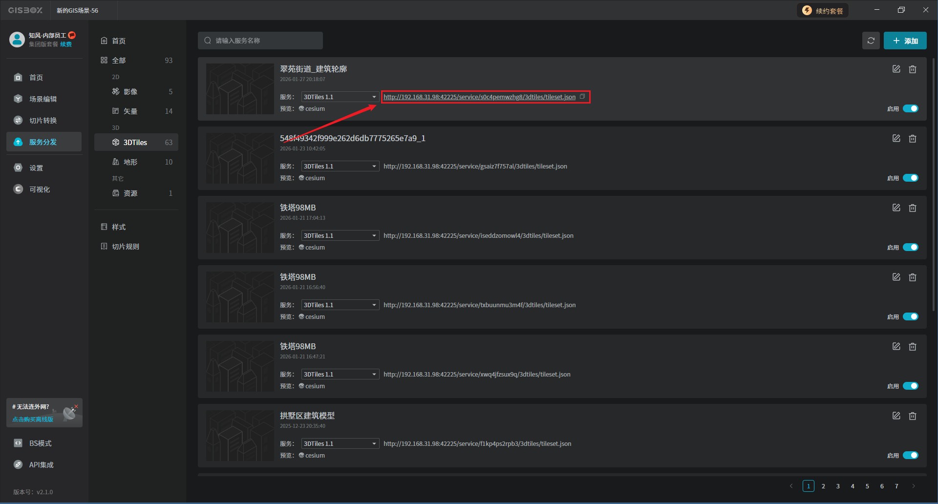The image size is (938, 504).
Task: Open 切片转换 in the left sidebar
Action: point(43,121)
